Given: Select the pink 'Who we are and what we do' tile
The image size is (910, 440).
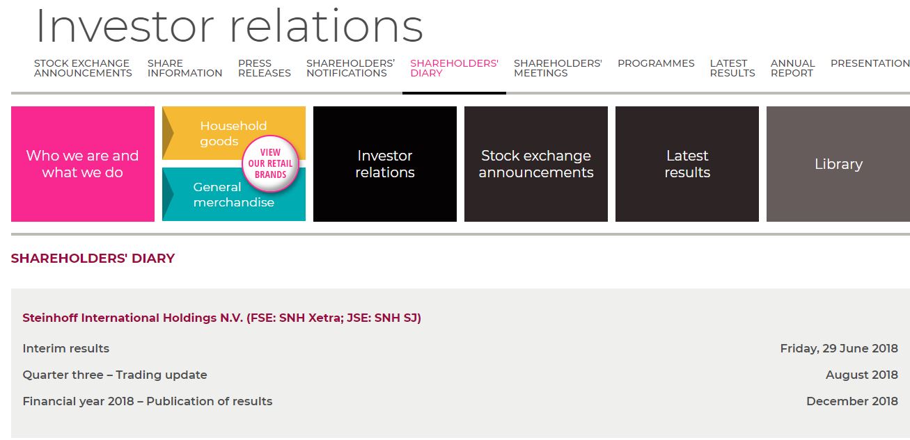Looking at the screenshot, I should [x=82, y=163].
